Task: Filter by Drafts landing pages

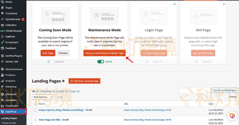Action: coord(61,91)
